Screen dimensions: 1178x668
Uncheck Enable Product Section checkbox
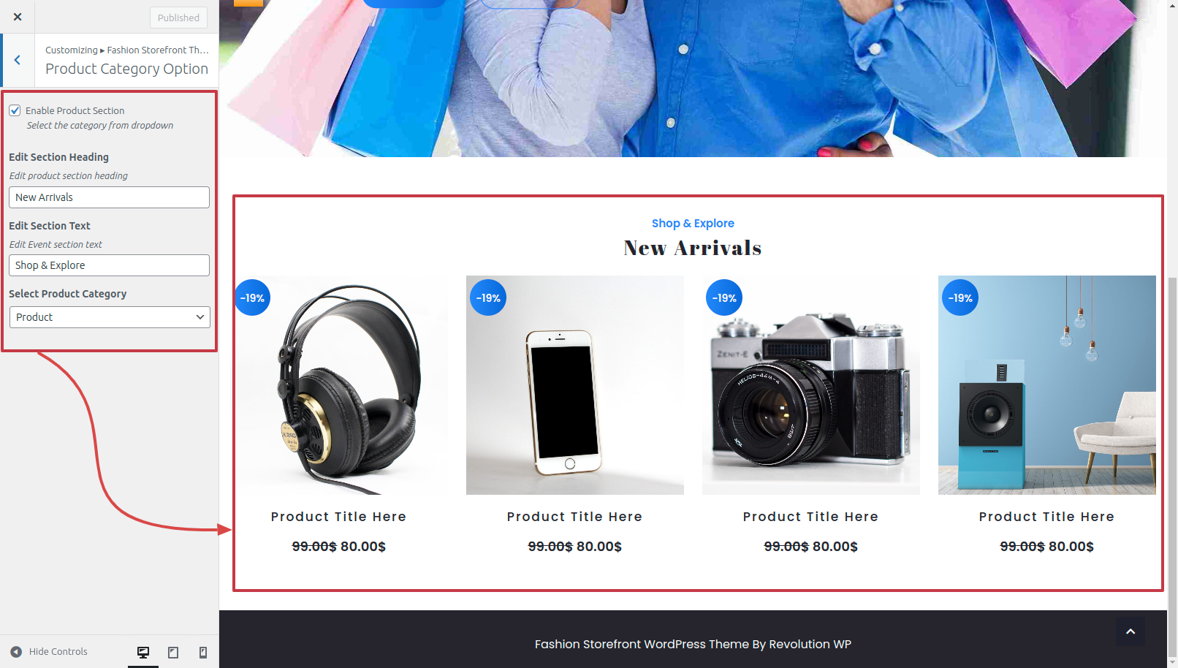[x=15, y=110]
